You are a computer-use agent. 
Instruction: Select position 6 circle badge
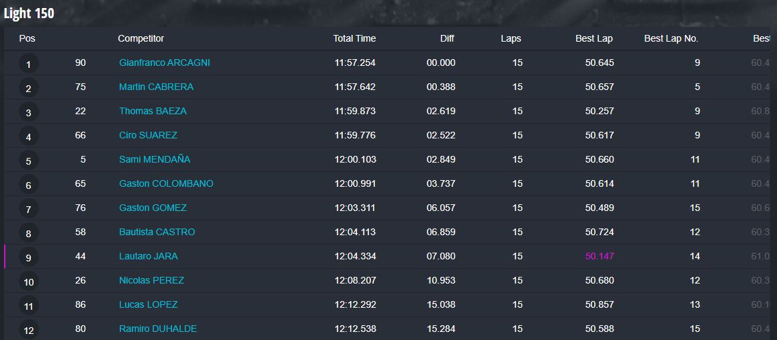[x=28, y=185]
